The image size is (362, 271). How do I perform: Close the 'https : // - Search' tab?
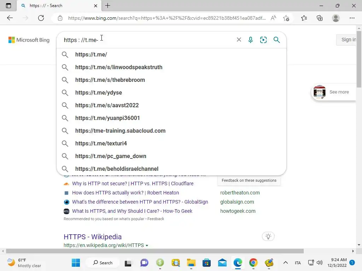tap(95, 6)
